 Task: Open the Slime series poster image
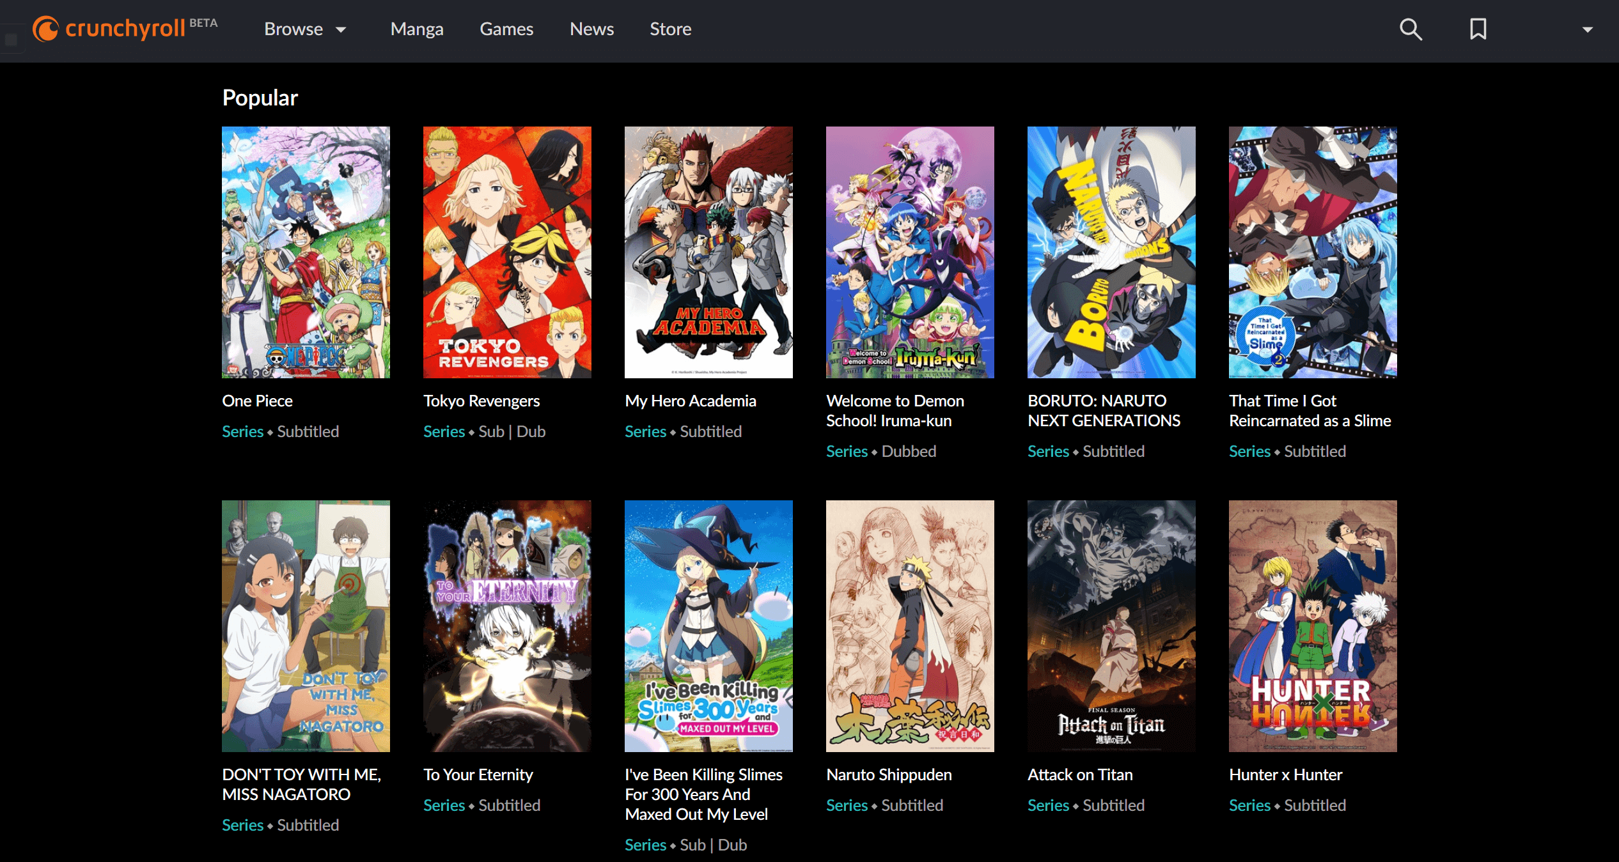(x=1313, y=252)
